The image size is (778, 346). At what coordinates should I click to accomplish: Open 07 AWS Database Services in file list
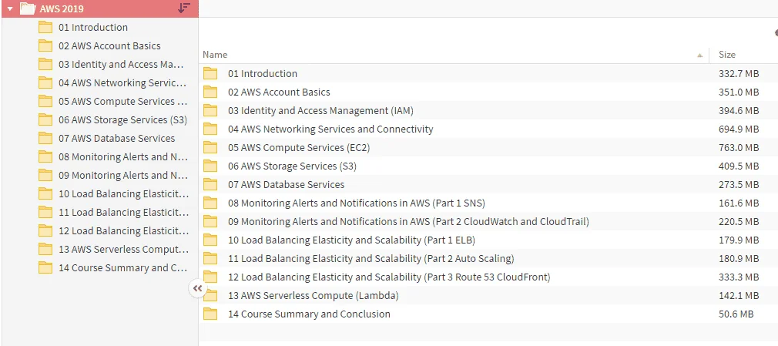point(286,184)
